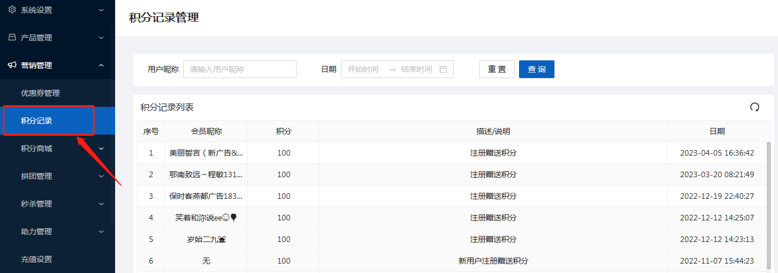Screen dimensions: 778x273
Task: Open the 优惠券管理 menu item
Action: (40, 93)
